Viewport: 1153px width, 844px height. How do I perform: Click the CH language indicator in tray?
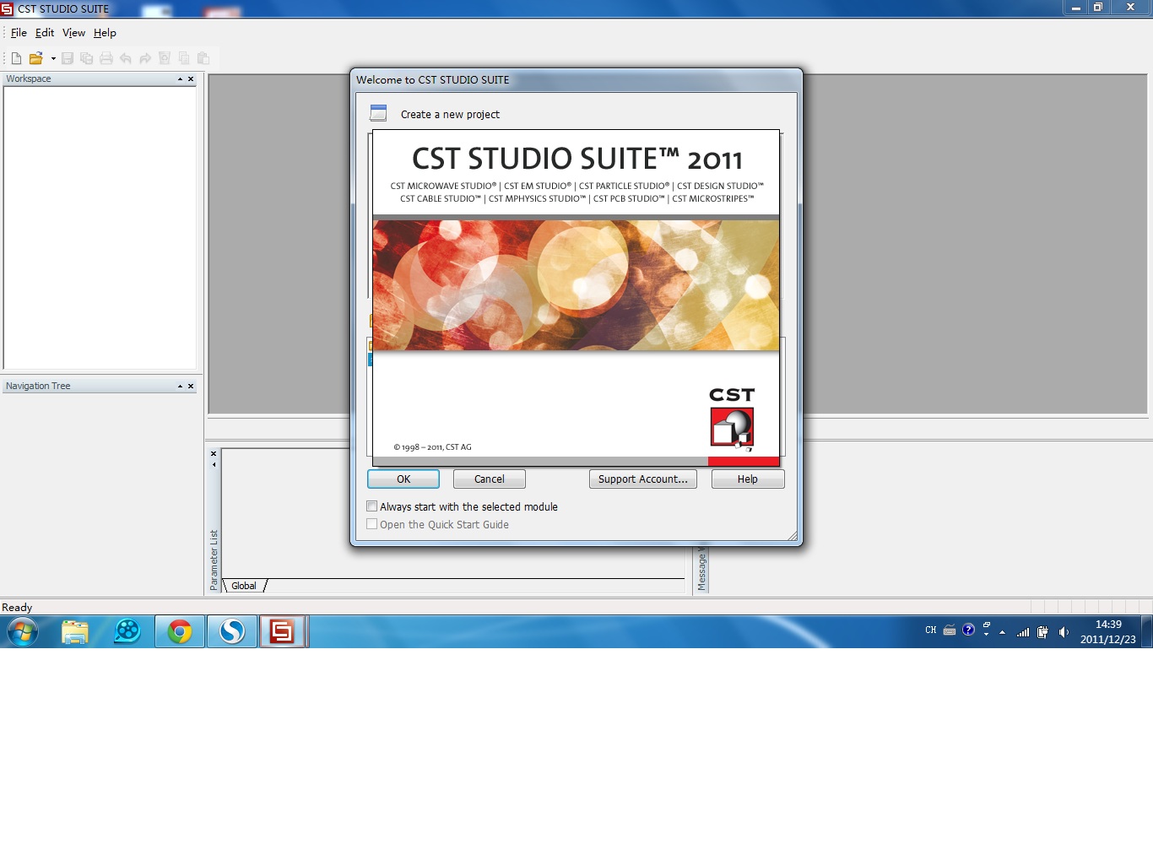point(931,630)
